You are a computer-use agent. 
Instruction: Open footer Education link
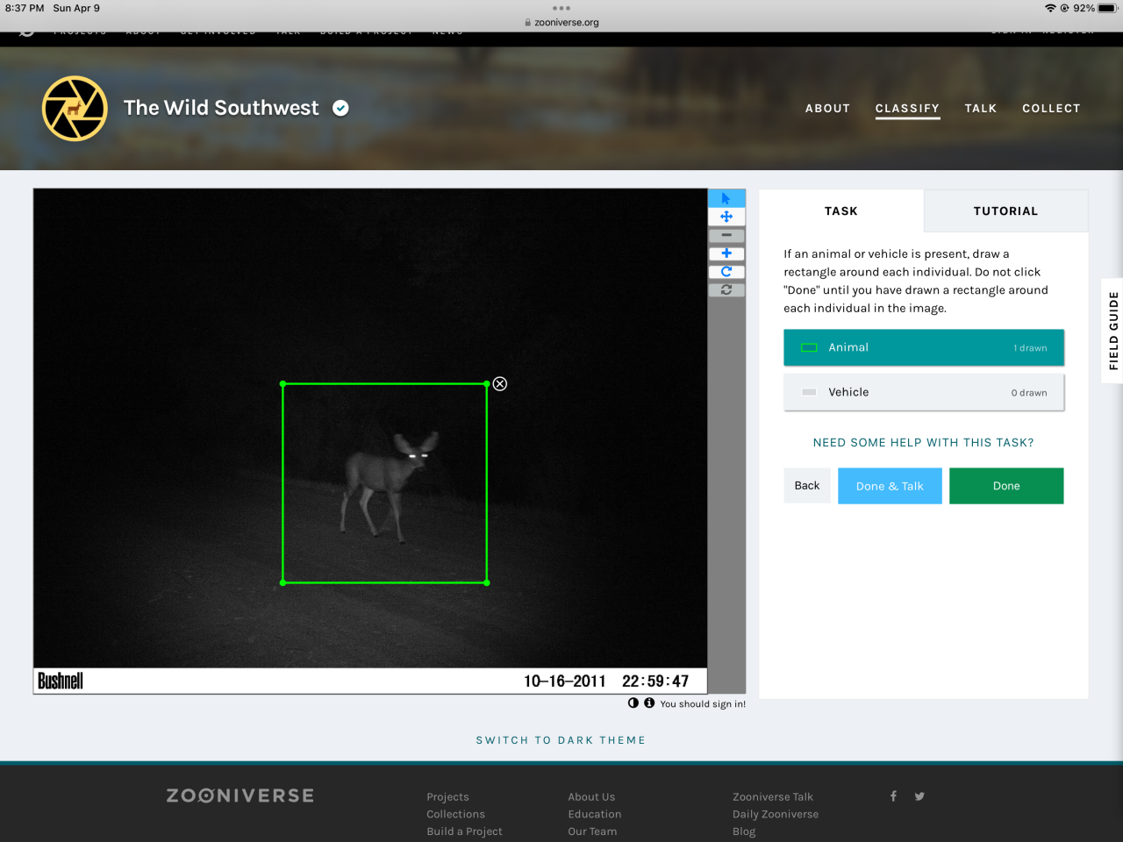594,814
